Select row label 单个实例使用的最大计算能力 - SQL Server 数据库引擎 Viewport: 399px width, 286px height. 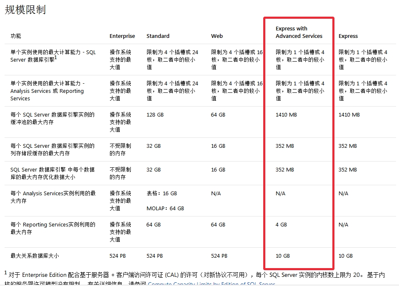pyautogui.click(x=53, y=56)
